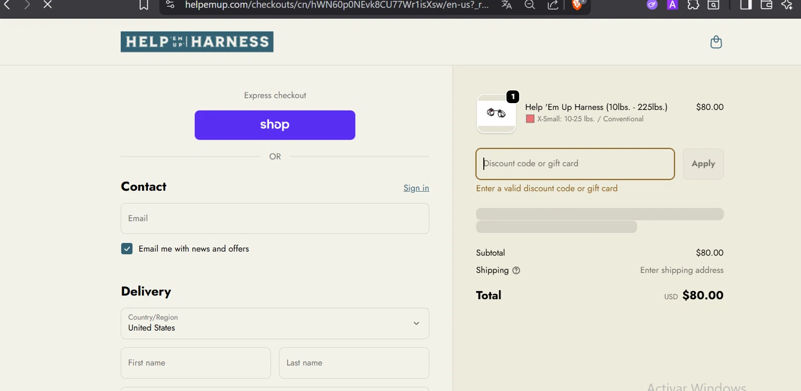Click the Contact heading
This screenshot has height=391, width=801.
(144, 186)
